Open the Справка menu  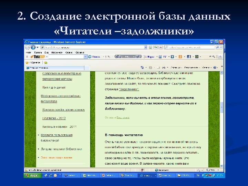pyautogui.click(x=80, y=52)
